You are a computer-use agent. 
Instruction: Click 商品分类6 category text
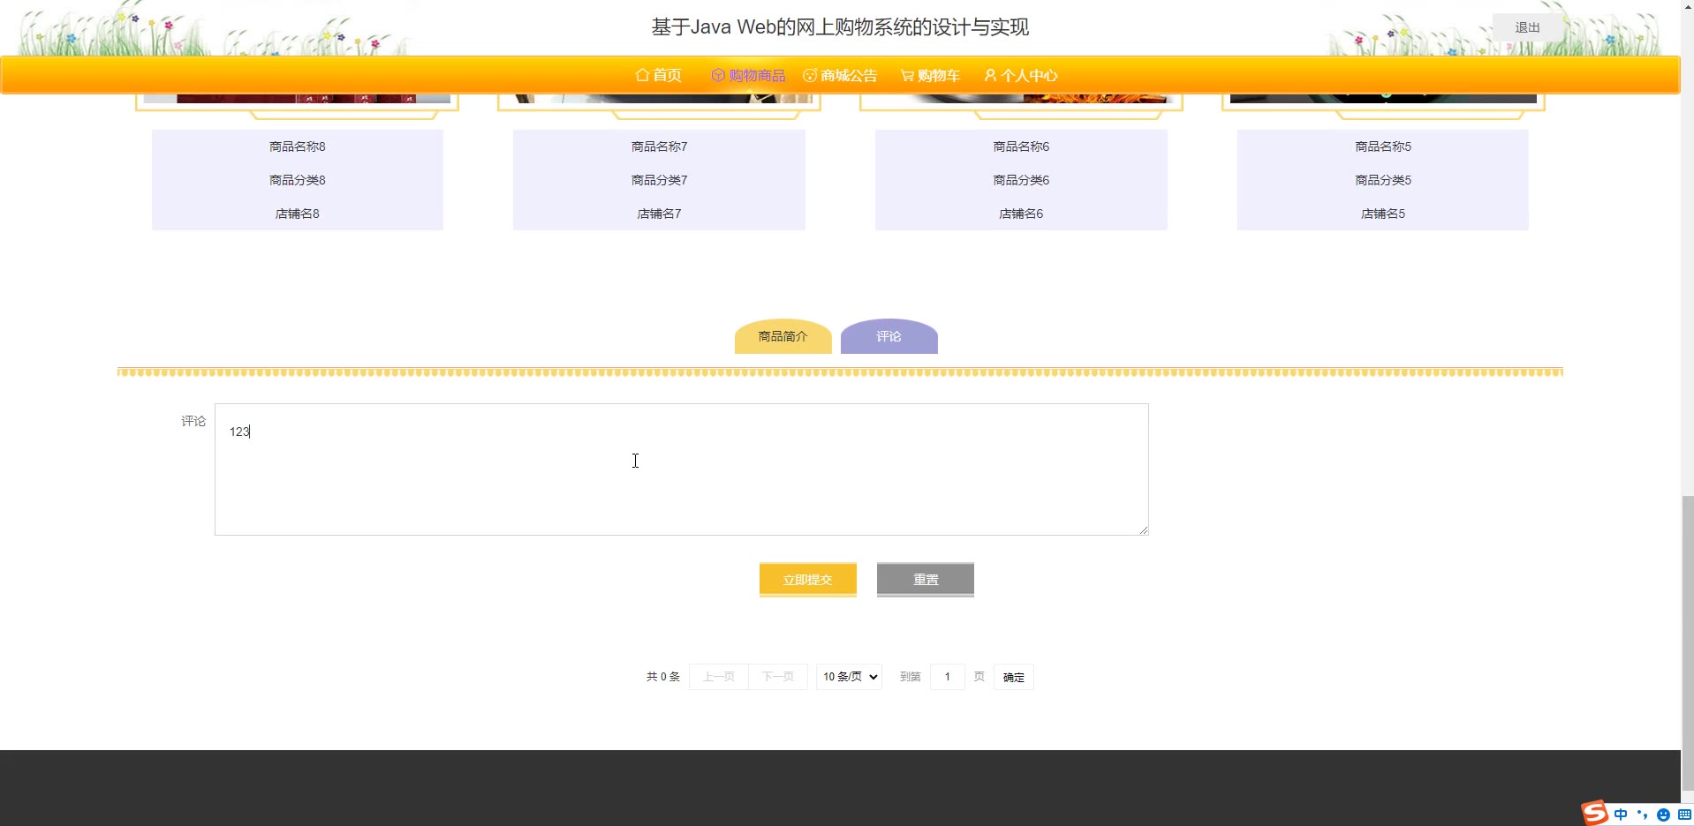tap(1022, 180)
